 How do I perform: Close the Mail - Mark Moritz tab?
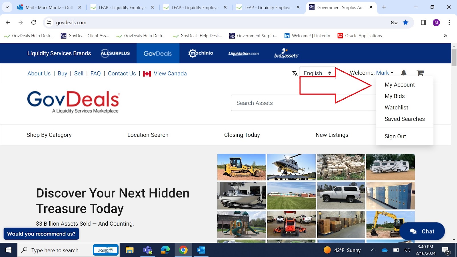click(80, 7)
